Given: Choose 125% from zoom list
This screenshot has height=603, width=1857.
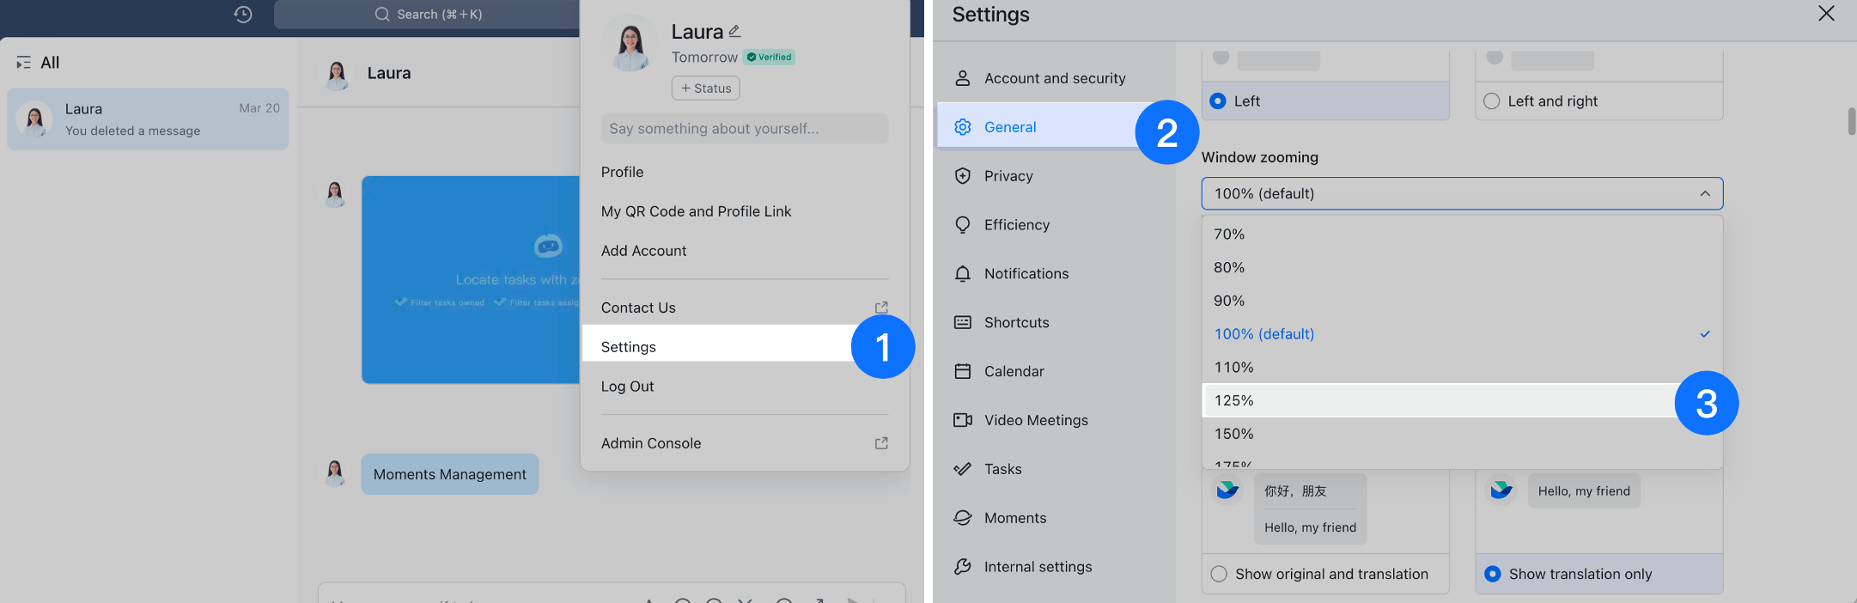Looking at the screenshot, I should tap(1234, 400).
